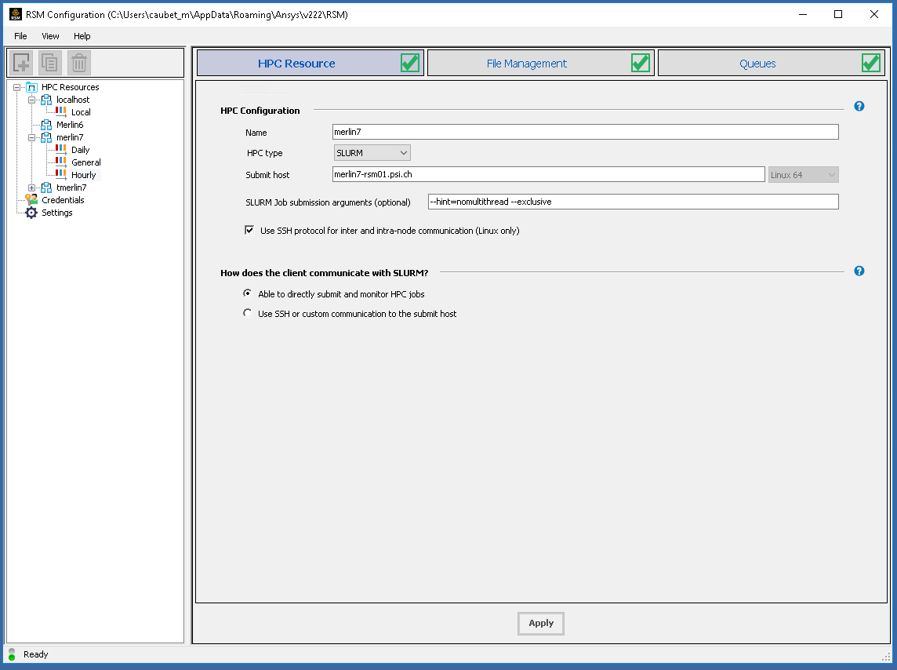Click inside the Submit host field
The width and height of the screenshot is (897, 670).
tap(549, 174)
